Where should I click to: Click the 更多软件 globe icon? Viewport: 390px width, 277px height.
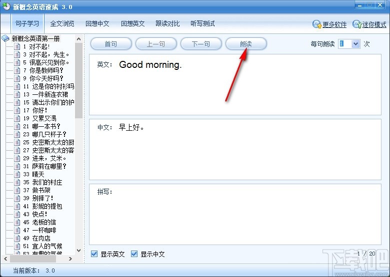click(x=317, y=24)
